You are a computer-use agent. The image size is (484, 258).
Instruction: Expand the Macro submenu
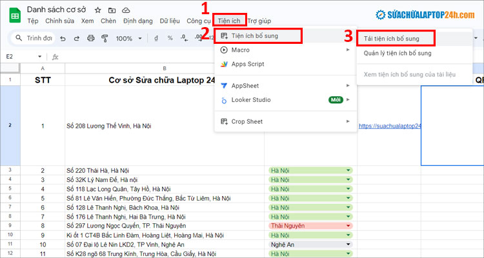point(285,50)
